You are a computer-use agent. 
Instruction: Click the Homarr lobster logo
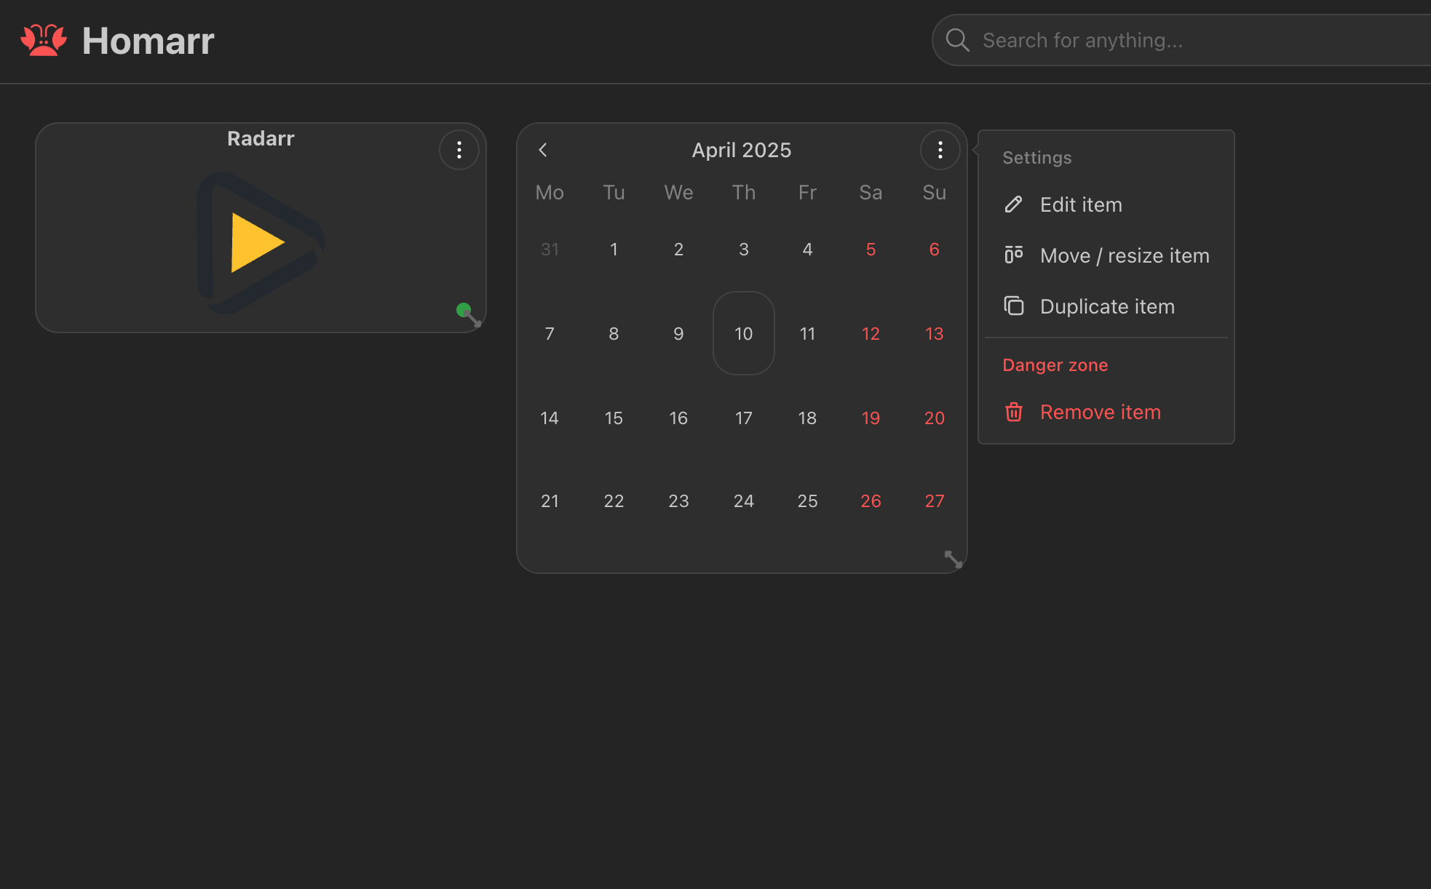44,40
